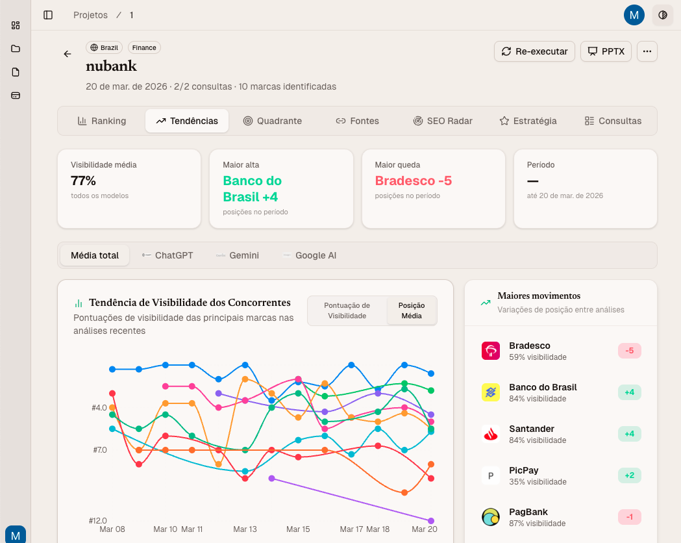Export report with PPTX button
The width and height of the screenshot is (681, 543).
click(x=606, y=51)
